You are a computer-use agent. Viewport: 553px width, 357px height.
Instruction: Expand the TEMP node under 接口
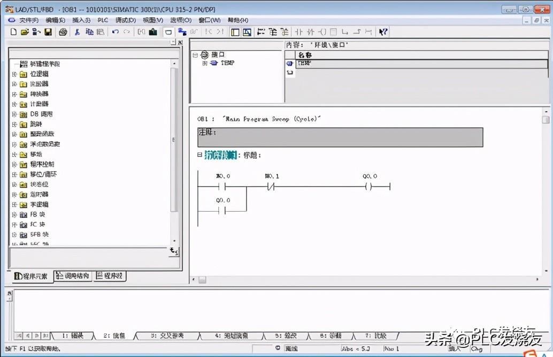point(204,63)
